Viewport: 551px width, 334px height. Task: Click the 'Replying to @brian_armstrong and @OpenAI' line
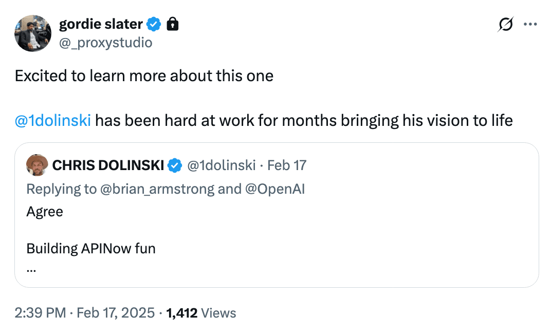[165, 189]
